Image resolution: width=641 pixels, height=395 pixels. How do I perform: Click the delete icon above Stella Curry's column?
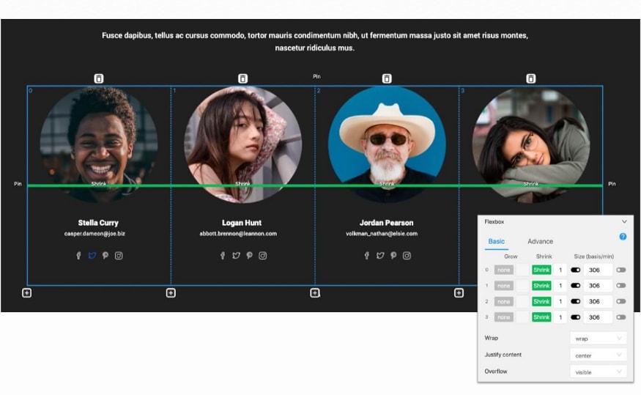click(98, 78)
